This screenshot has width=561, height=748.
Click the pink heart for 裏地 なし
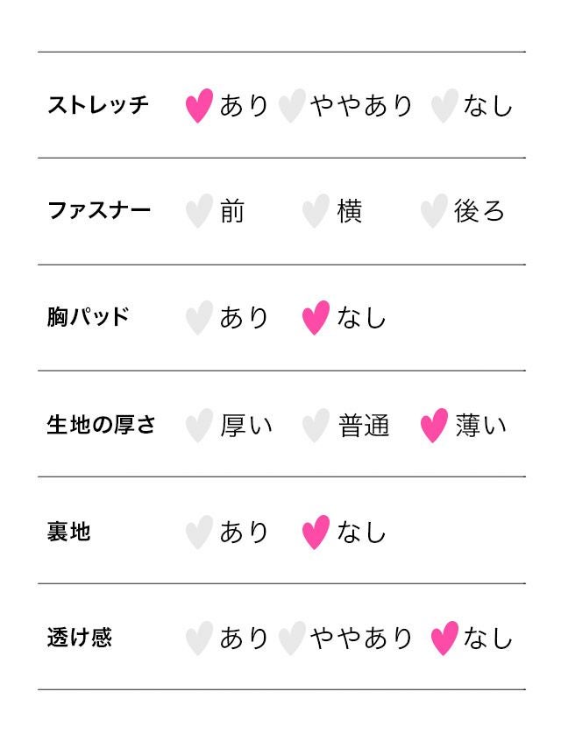coord(316,533)
